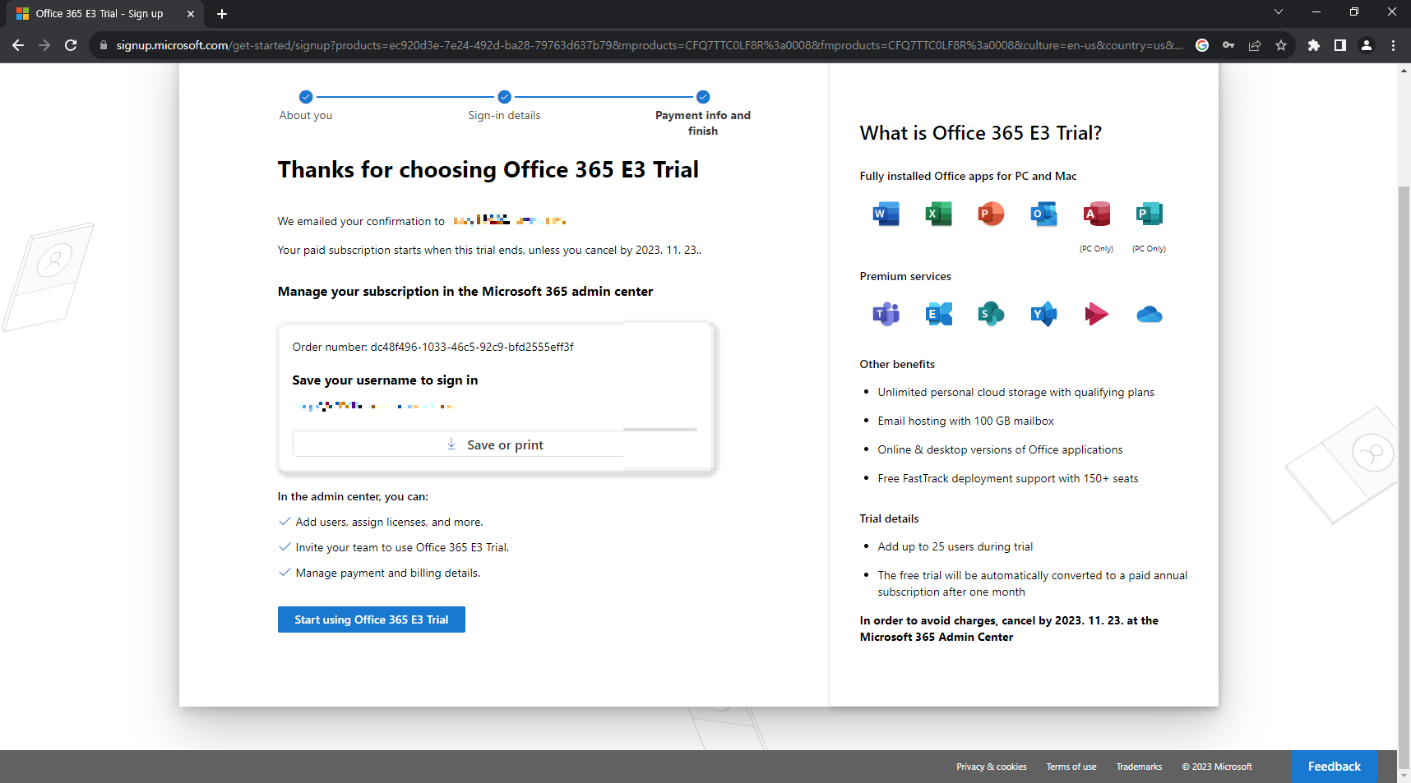This screenshot has width=1411, height=783.
Task: Click the OneDrive cloud icon
Action: coord(1149,314)
